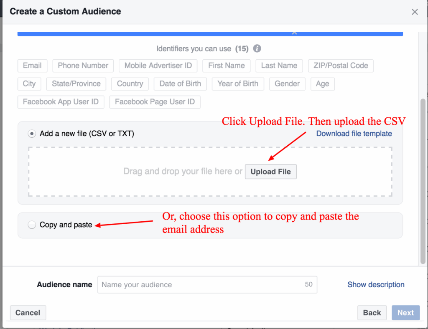Click Show description

point(376,284)
